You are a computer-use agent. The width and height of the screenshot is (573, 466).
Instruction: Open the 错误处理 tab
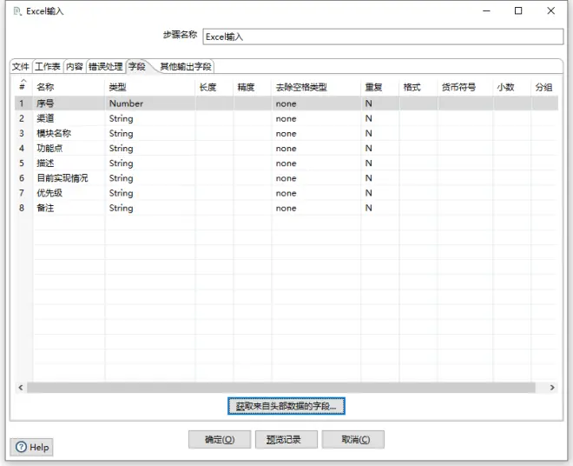tap(106, 67)
